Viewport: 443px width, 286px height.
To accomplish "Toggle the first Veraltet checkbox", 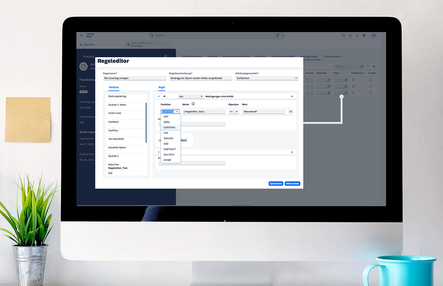I will 370,80.
